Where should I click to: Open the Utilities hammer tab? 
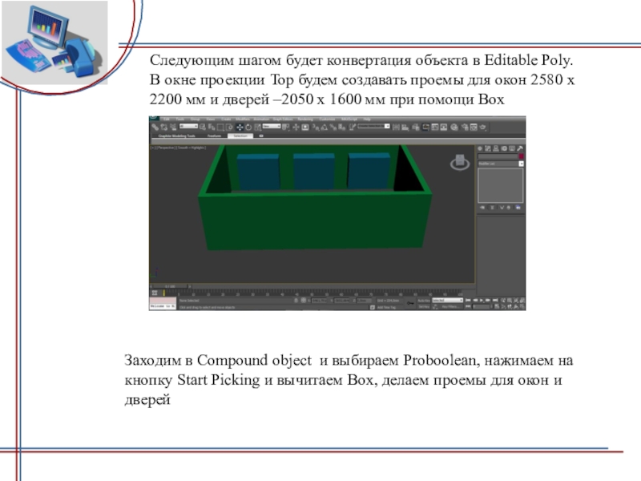point(519,148)
